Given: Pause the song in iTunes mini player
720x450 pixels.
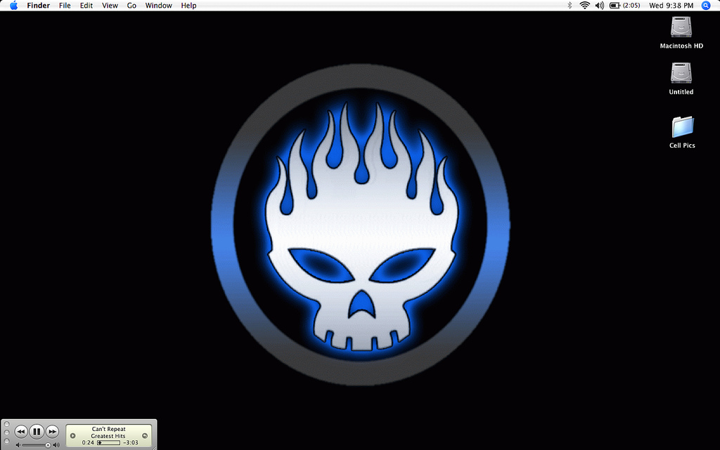Looking at the screenshot, I should click(37, 432).
